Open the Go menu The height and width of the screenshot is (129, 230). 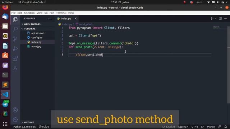pyautogui.click(x=46, y=13)
